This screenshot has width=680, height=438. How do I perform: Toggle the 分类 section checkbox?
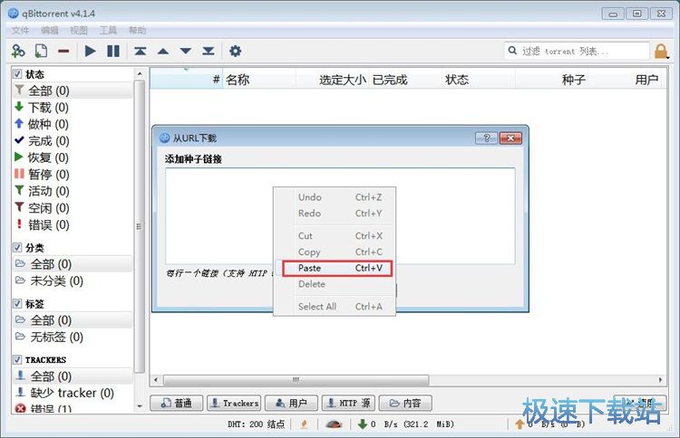(17, 248)
